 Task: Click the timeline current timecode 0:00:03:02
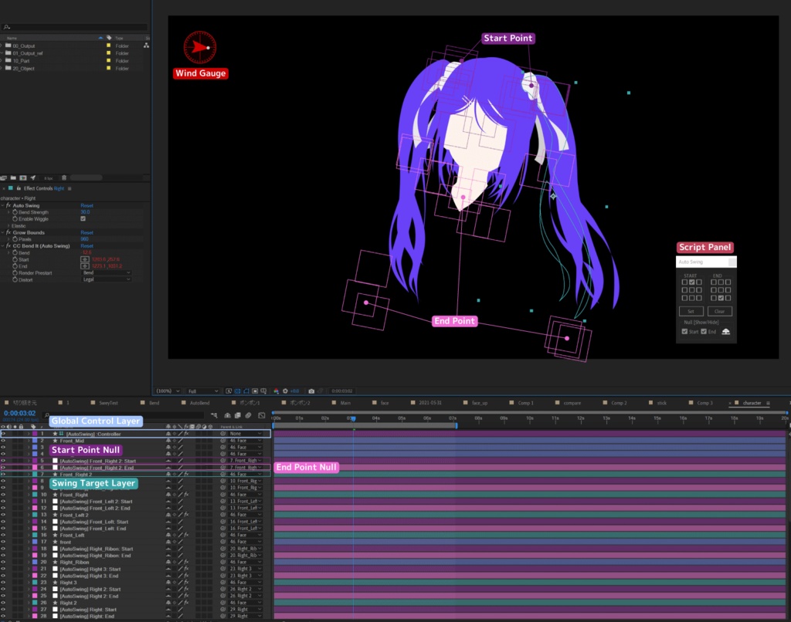pos(19,414)
